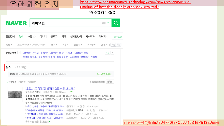Click the green Naver search magnifier button
Screen dimensions: 224x126
116,23
